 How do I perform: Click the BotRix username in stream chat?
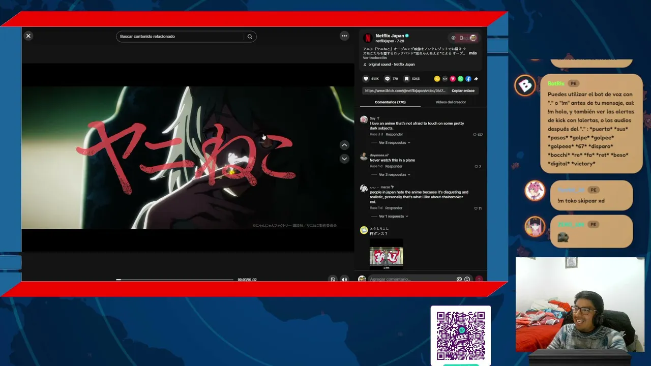click(556, 83)
